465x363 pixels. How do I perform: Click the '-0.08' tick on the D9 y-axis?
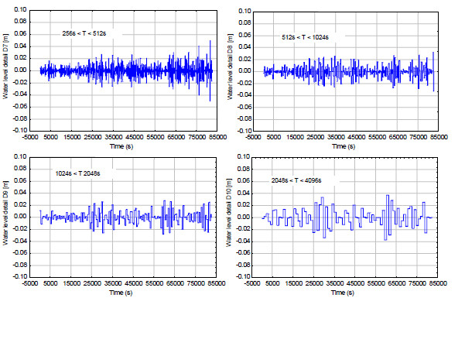(x=19, y=265)
